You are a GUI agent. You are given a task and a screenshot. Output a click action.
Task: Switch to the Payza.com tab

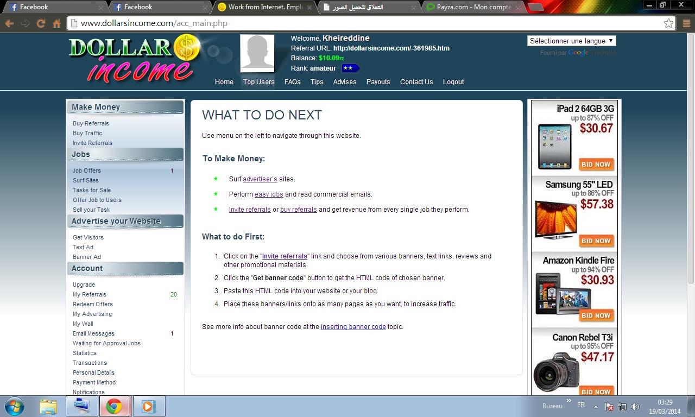point(472,8)
